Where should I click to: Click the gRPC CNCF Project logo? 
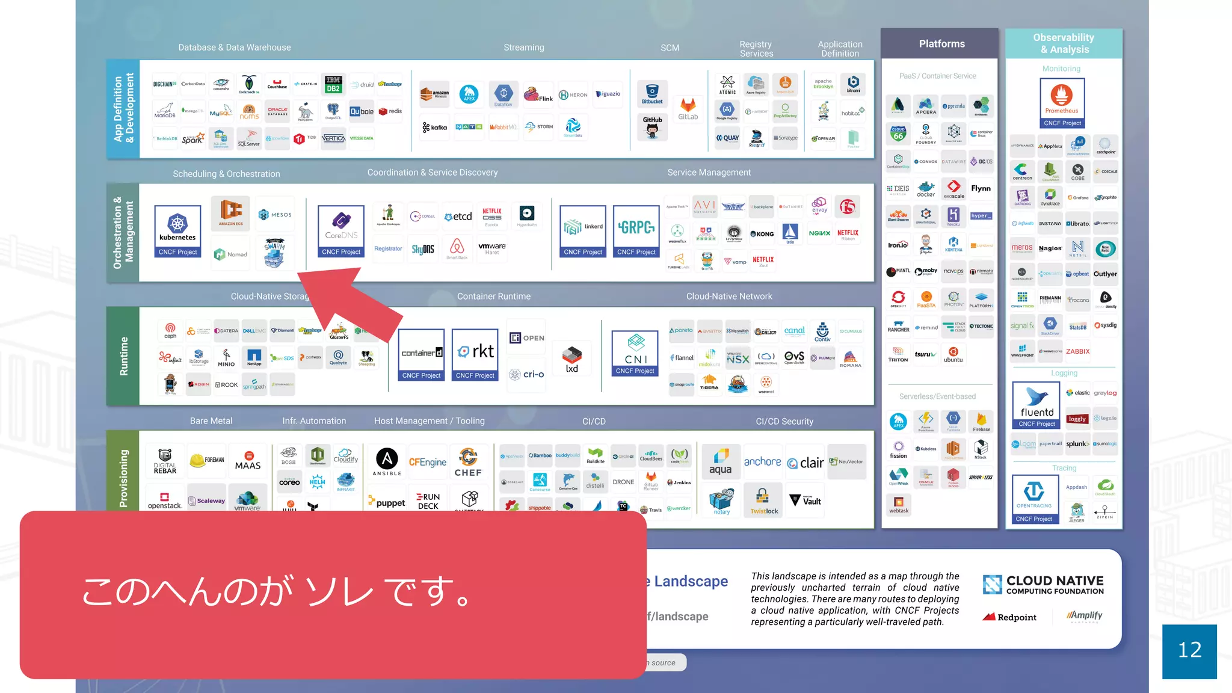pyautogui.click(x=636, y=232)
